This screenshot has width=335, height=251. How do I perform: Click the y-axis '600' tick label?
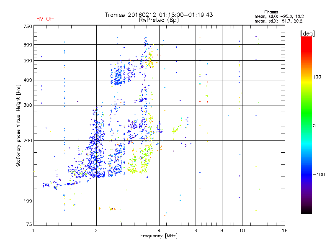[28, 45]
